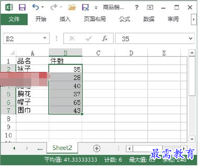Go to previous sheet tab arrow
Screen dimensions: 198x166
(x=14, y=148)
